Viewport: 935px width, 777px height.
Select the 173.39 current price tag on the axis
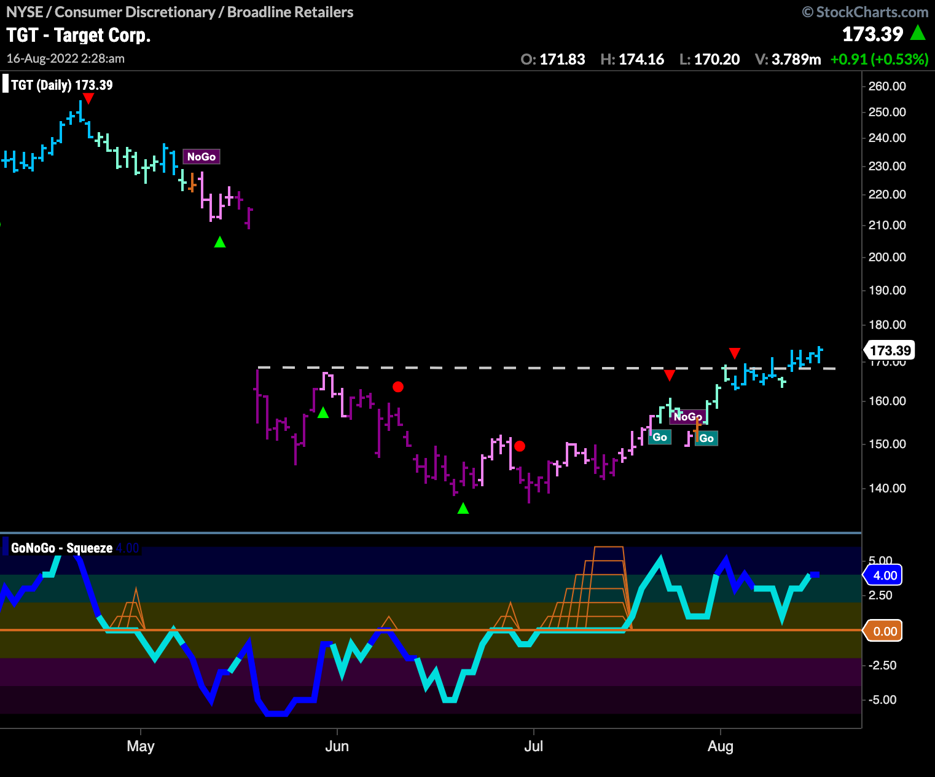[890, 350]
